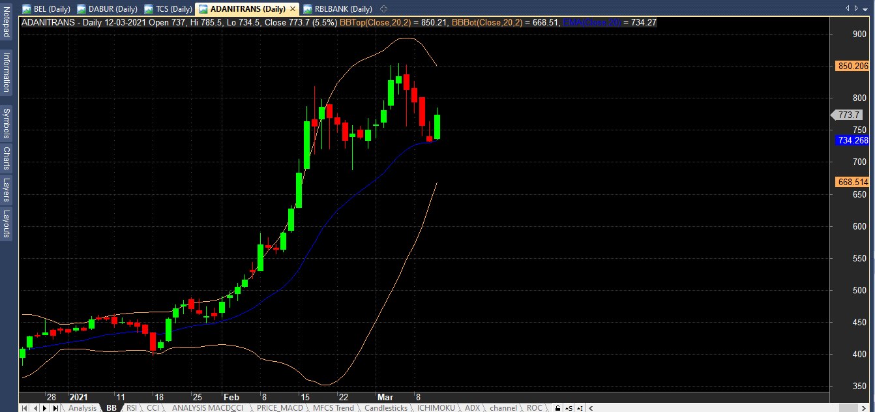Switch to the RSI sheet tab
This screenshot has width=875, height=412.
(132, 408)
